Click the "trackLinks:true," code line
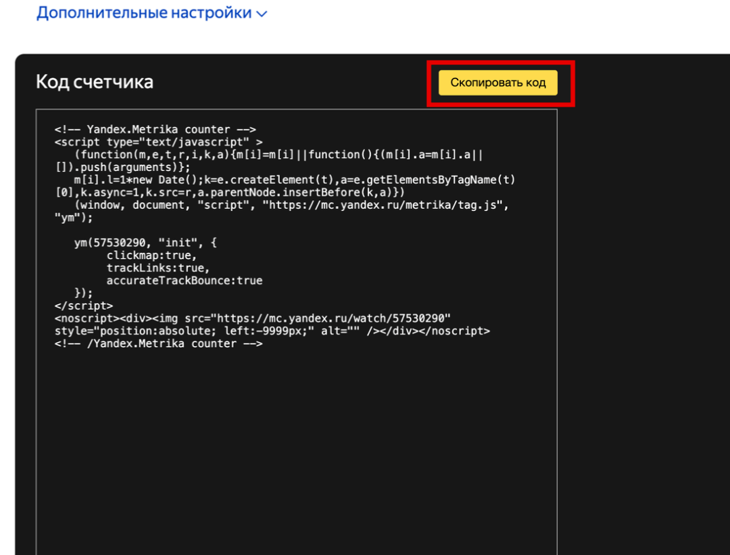 tap(158, 268)
